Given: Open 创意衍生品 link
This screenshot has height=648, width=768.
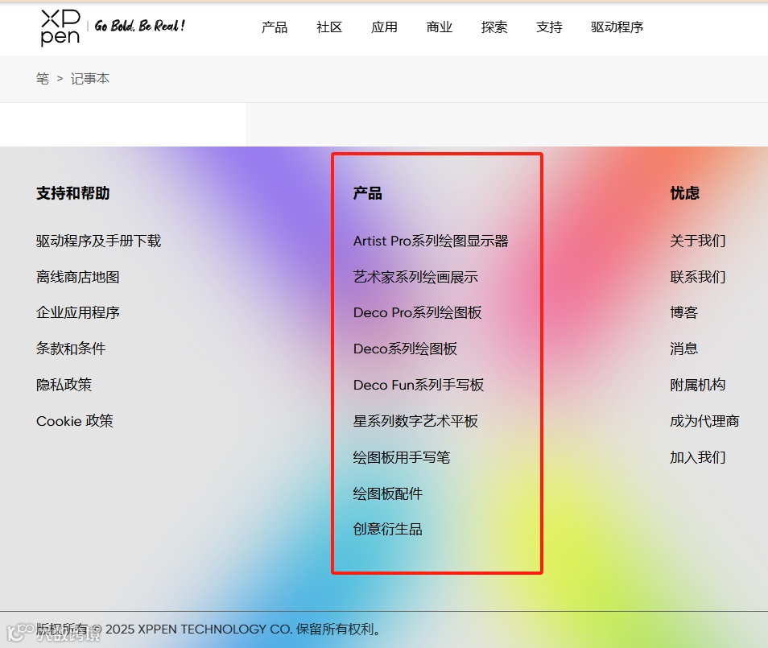Looking at the screenshot, I should (x=388, y=529).
